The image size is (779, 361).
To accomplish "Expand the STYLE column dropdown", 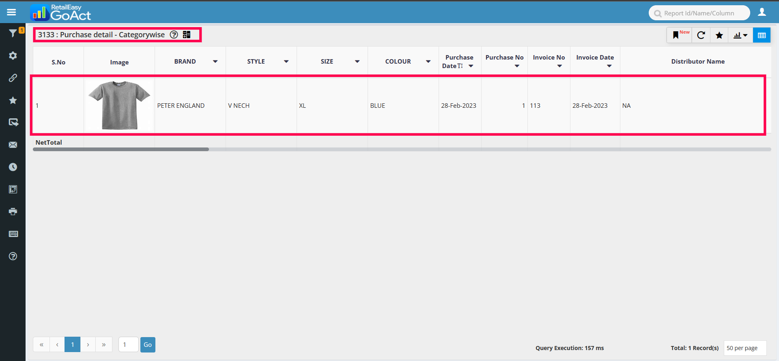I will (286, 62).
